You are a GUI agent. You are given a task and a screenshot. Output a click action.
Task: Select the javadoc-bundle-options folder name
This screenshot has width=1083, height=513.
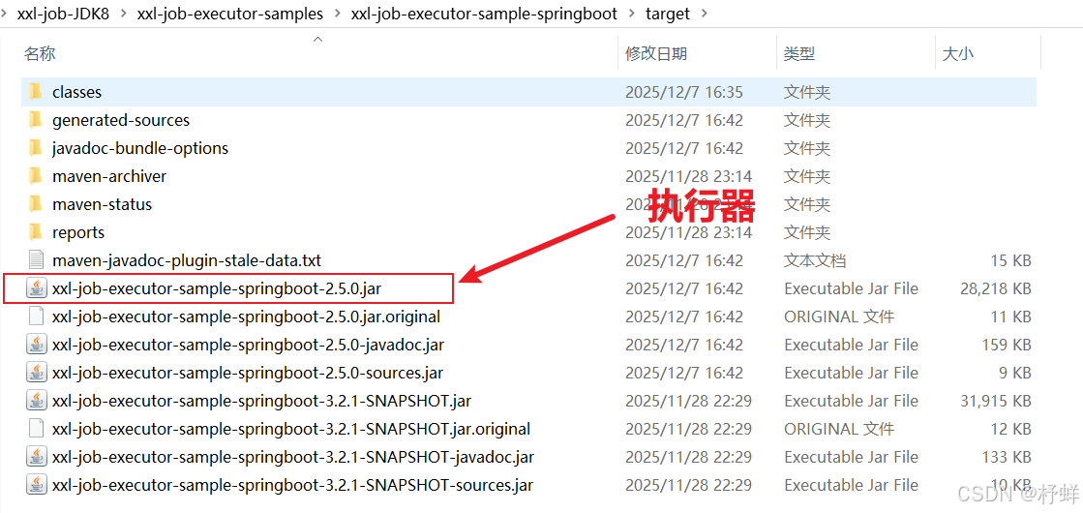(140, 148)
